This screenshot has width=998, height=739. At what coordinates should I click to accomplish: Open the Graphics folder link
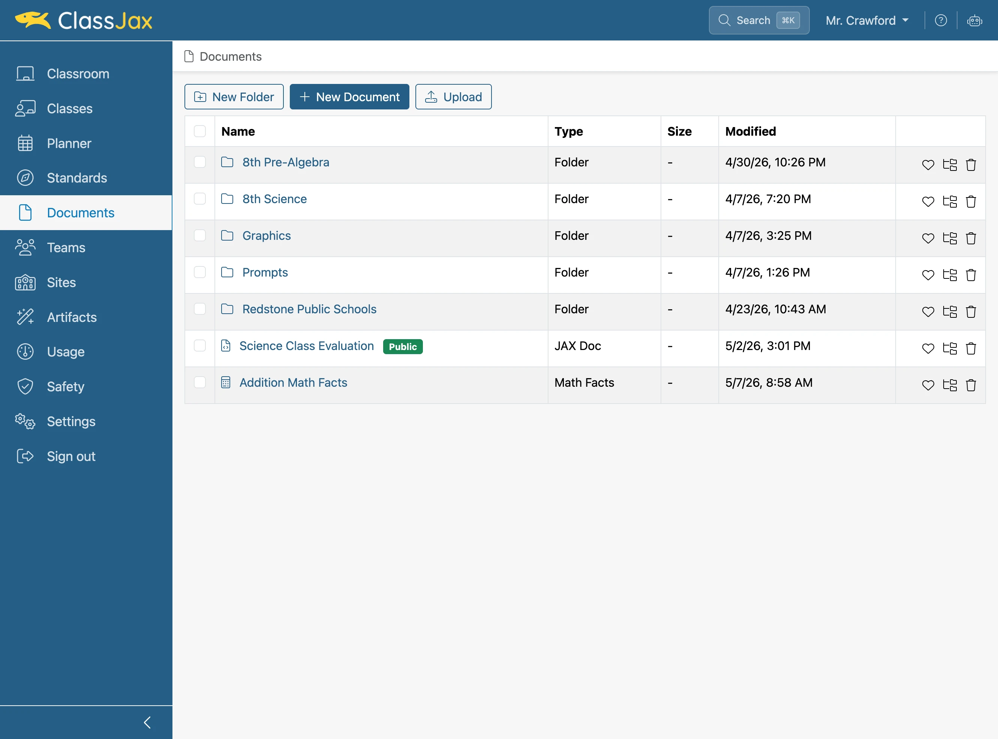pos(266,235)
